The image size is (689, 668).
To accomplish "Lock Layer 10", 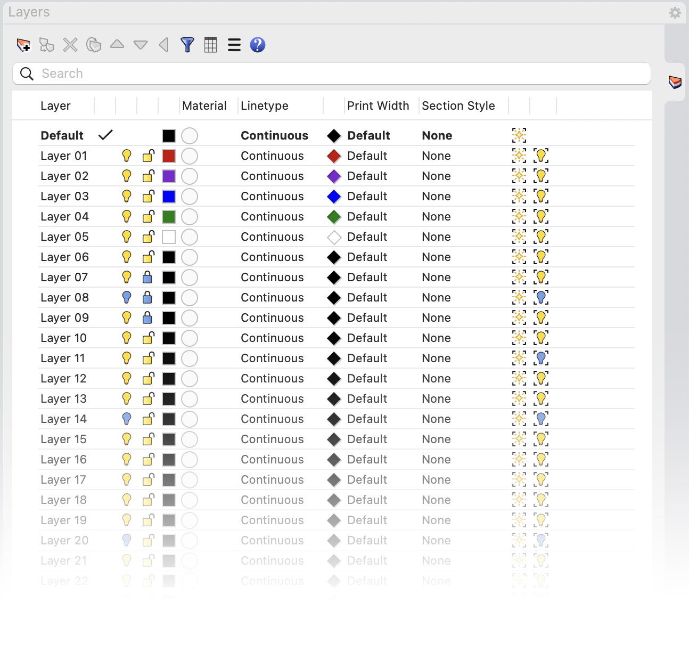I will tap(147, 338).
